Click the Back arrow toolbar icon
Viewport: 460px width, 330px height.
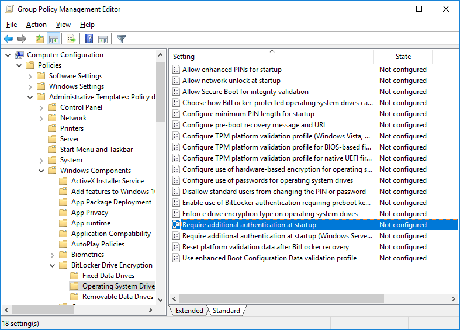pos(8,39)
